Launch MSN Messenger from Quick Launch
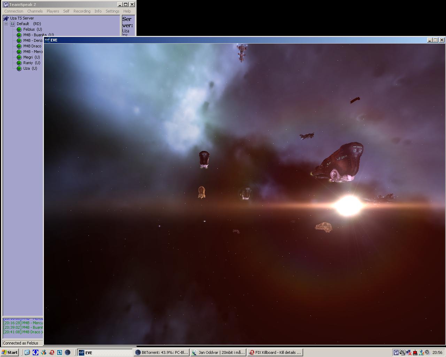446x357 pixels. pyautogui.click(x=43, y=352)
